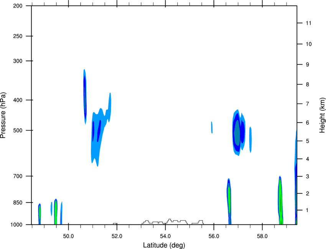Click the 4 km height label

[x=308, y=159]
